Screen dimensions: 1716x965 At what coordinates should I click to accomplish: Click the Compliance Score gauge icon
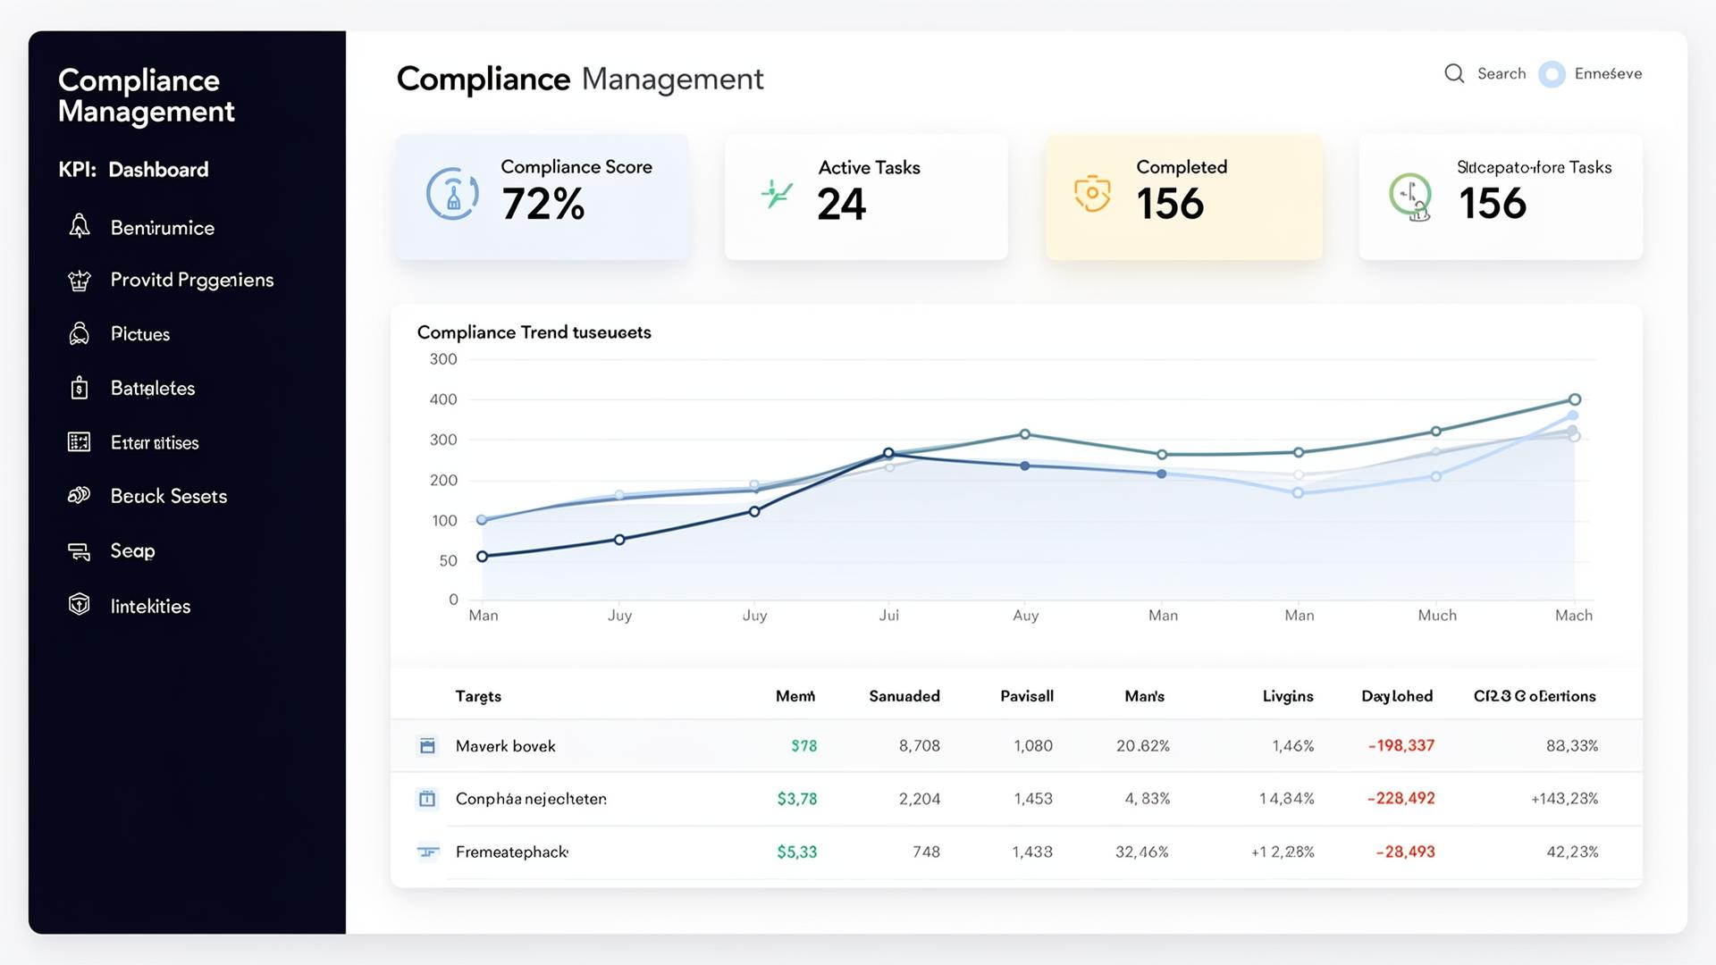point(452,196)
